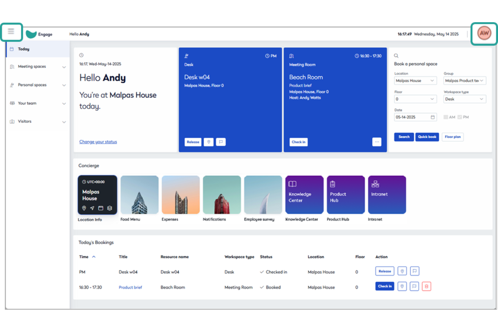
Task: Click the Quick book button
Action: [427, 137]
